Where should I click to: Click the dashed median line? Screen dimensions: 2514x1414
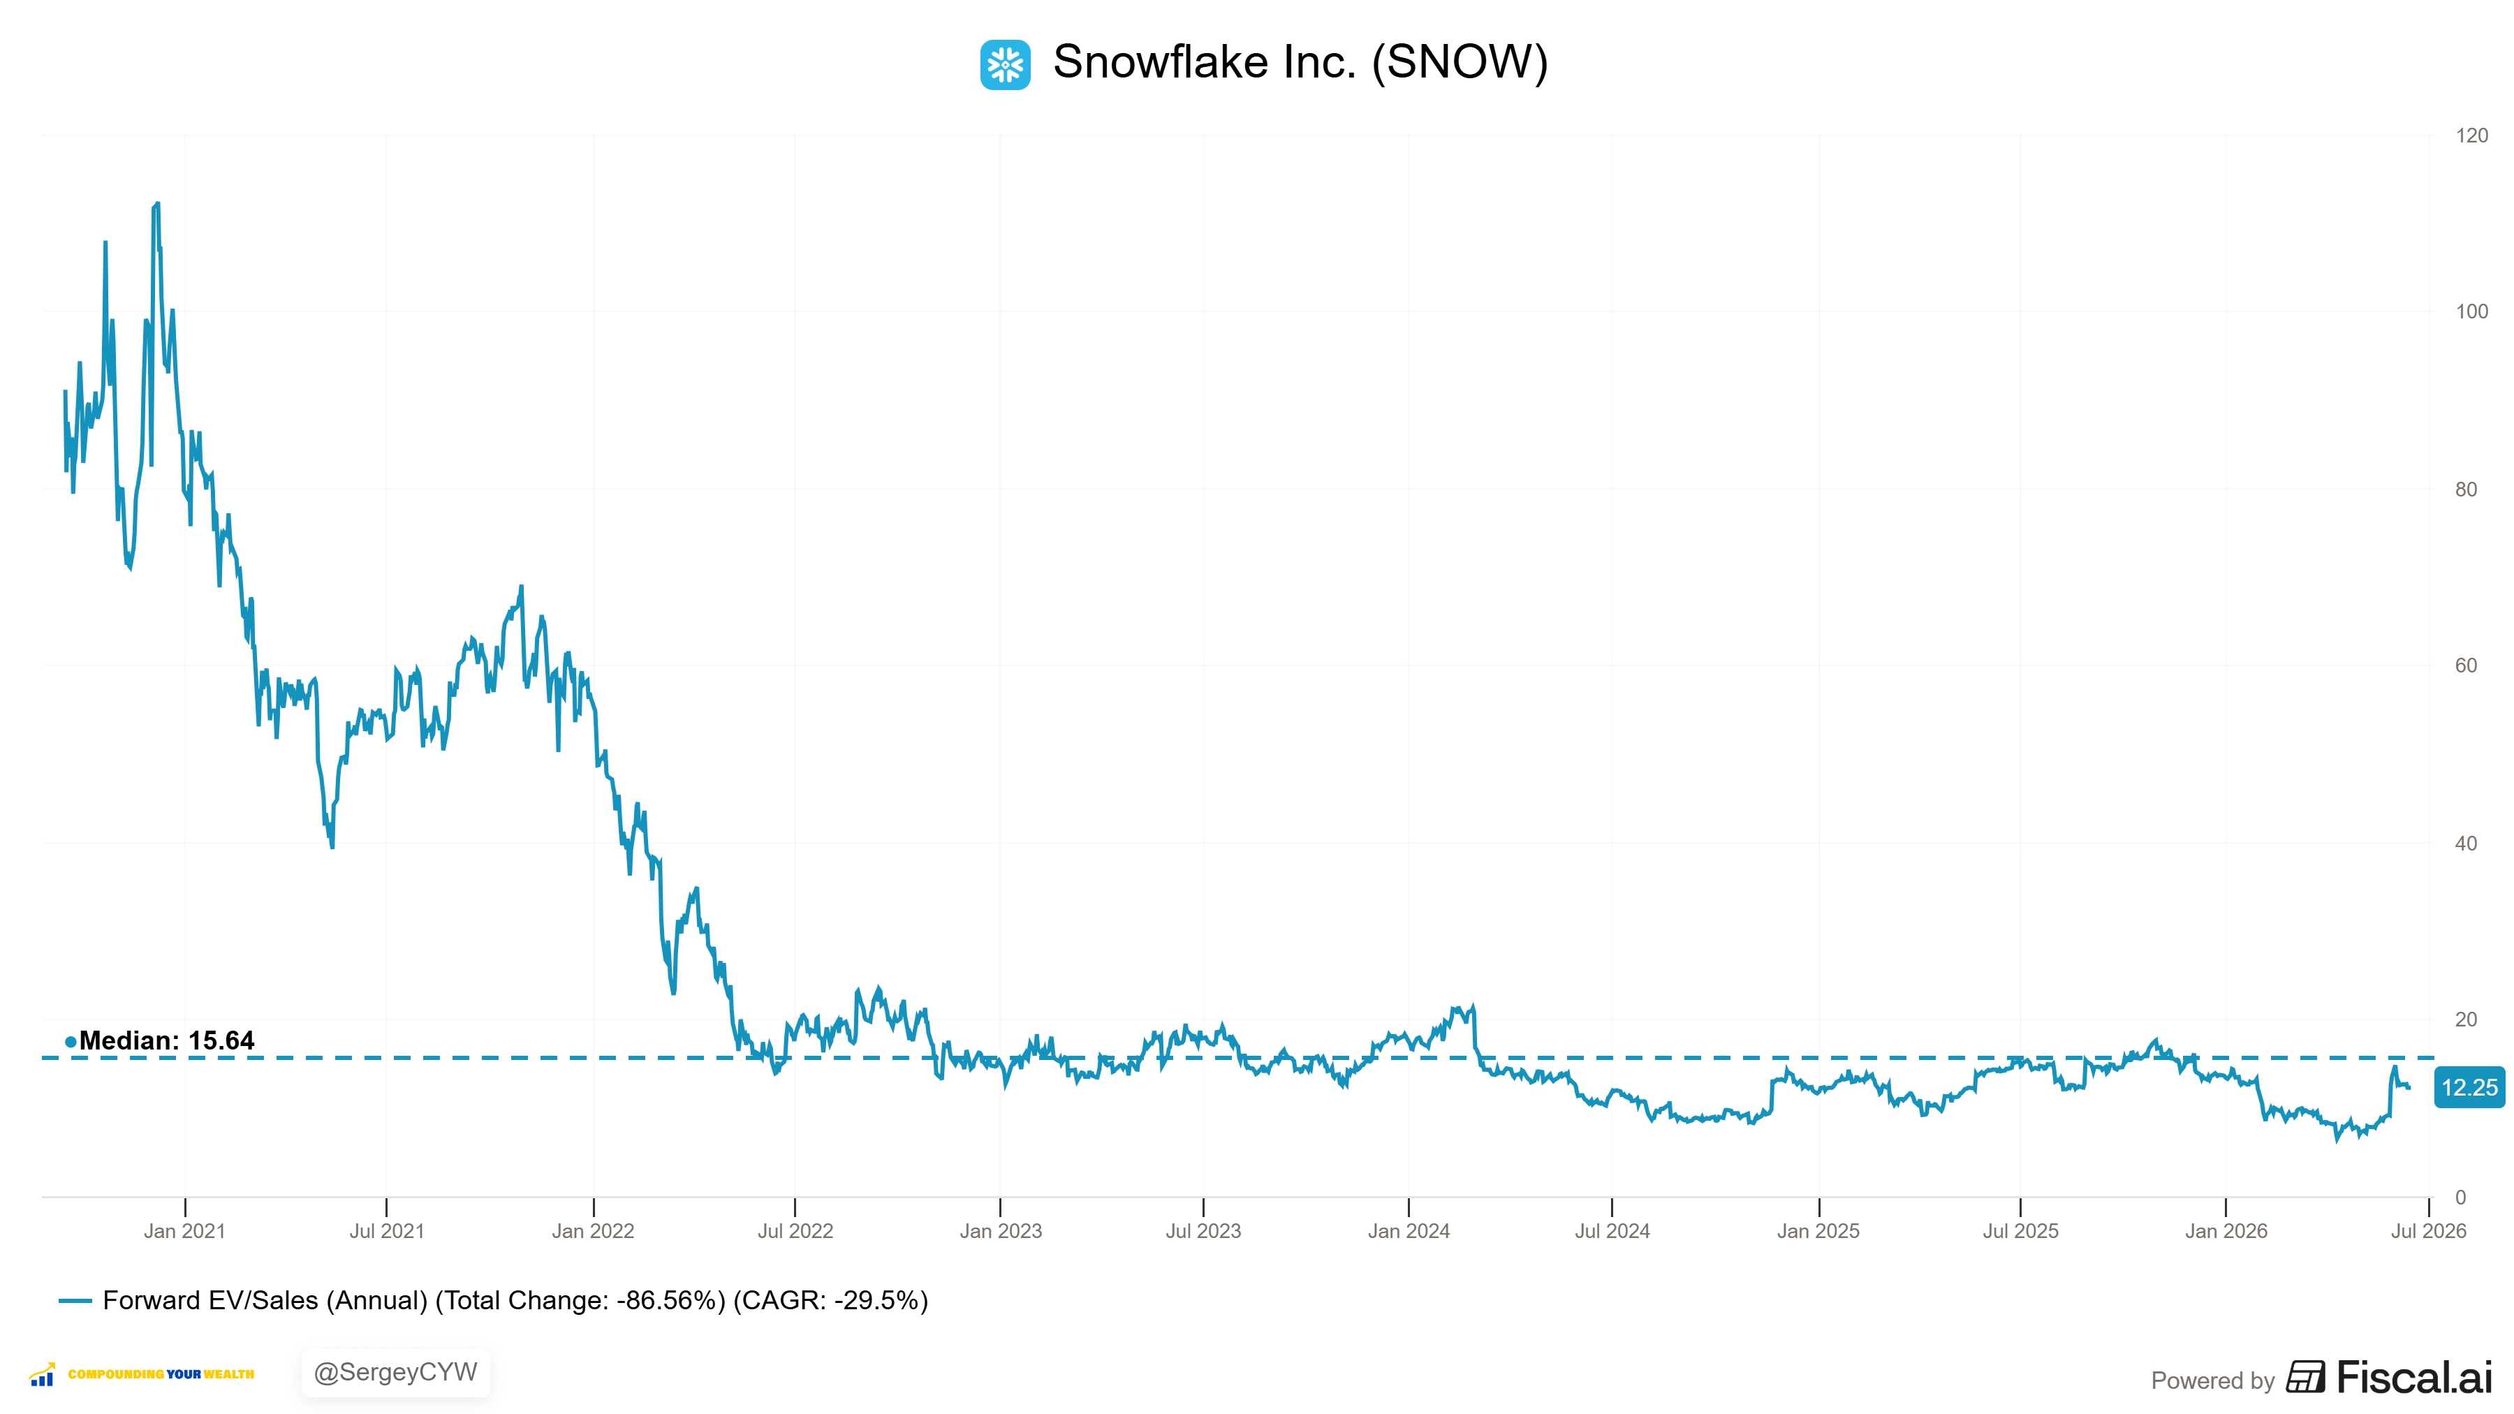1237,1058
